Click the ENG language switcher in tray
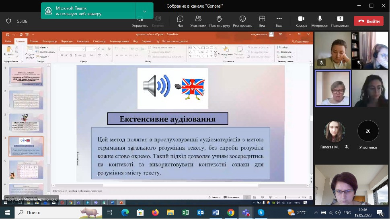 (x=347, y=213)
